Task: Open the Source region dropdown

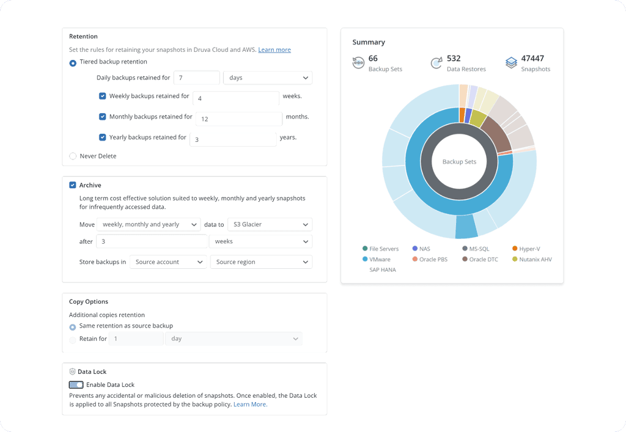Action: click(261, 262)
